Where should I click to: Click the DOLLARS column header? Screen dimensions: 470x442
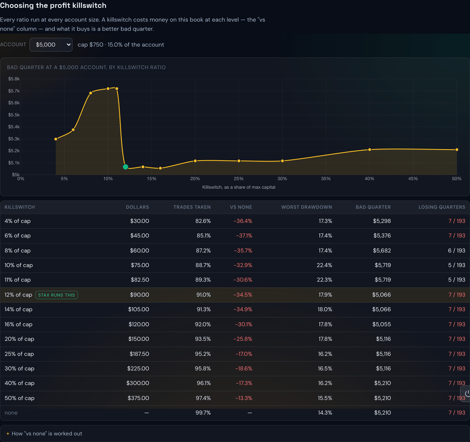click(x=137, y=207)
